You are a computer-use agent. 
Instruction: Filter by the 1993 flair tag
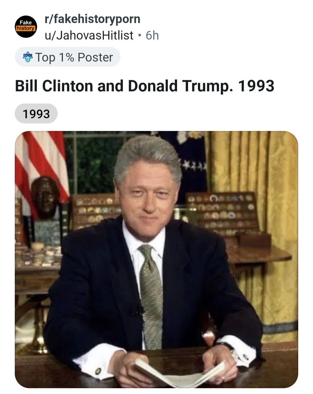tap(36, 114)
